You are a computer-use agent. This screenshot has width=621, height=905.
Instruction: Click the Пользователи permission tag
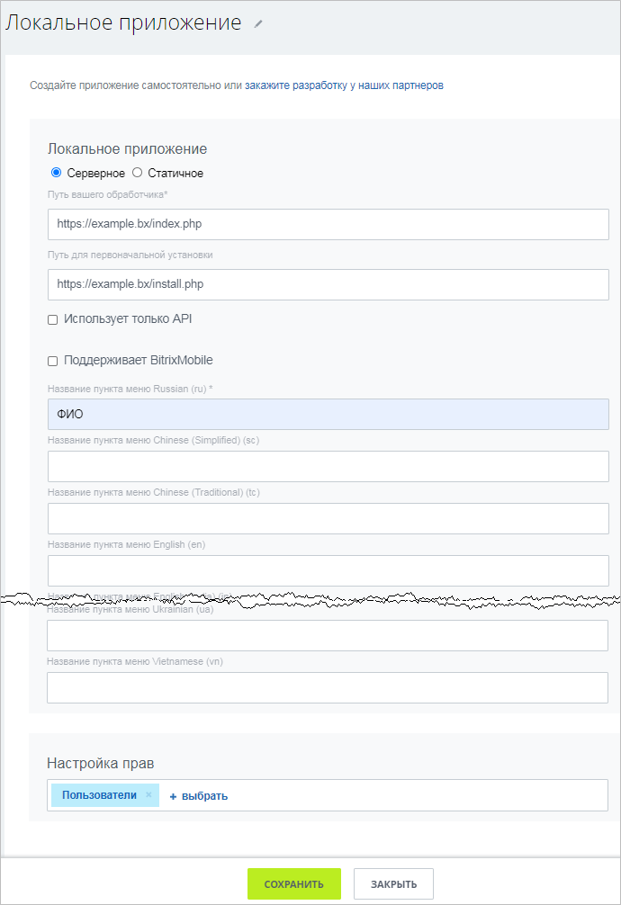point(99,795)
